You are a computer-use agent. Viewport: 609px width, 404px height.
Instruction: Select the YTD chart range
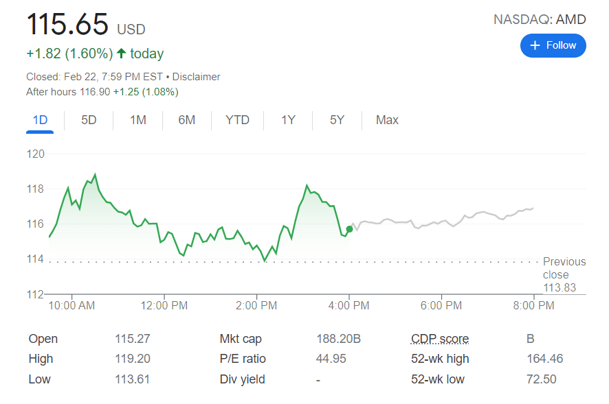(238, 120)
